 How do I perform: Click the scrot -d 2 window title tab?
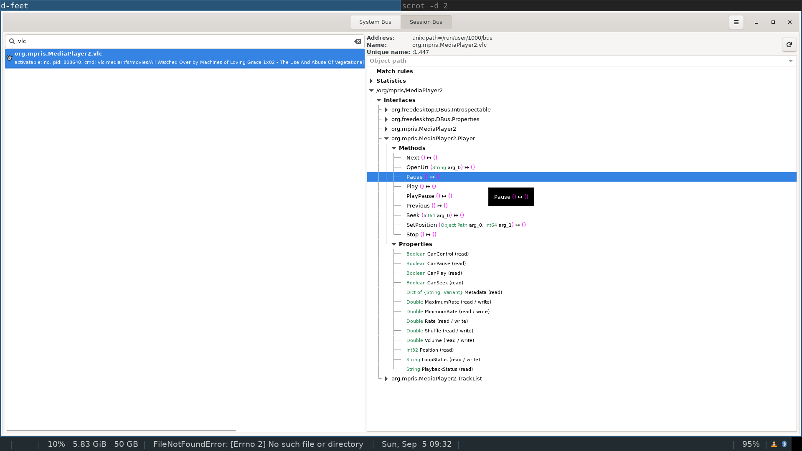(601, 5)
